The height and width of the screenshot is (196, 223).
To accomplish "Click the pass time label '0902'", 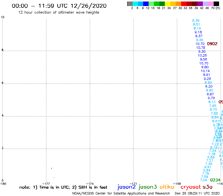I will [x=212, y=44].
